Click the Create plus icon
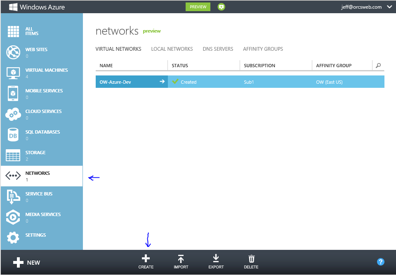396x275 pixels. (146, 259)
